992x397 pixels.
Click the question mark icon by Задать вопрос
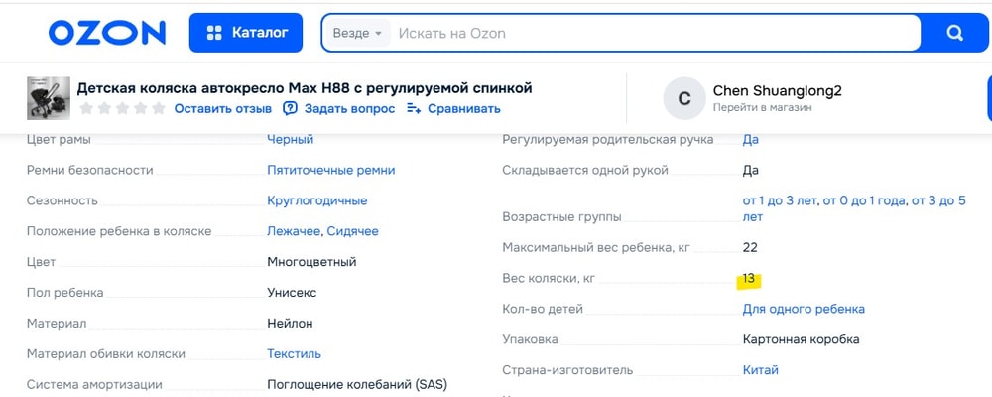pyautogui.click(x=290, y=108)
